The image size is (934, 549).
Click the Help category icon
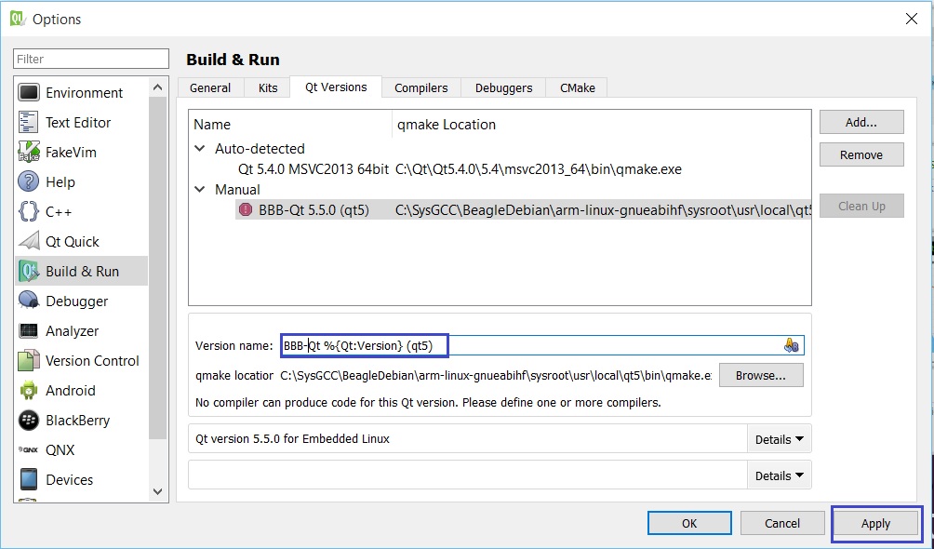click(x=29, y=181)
